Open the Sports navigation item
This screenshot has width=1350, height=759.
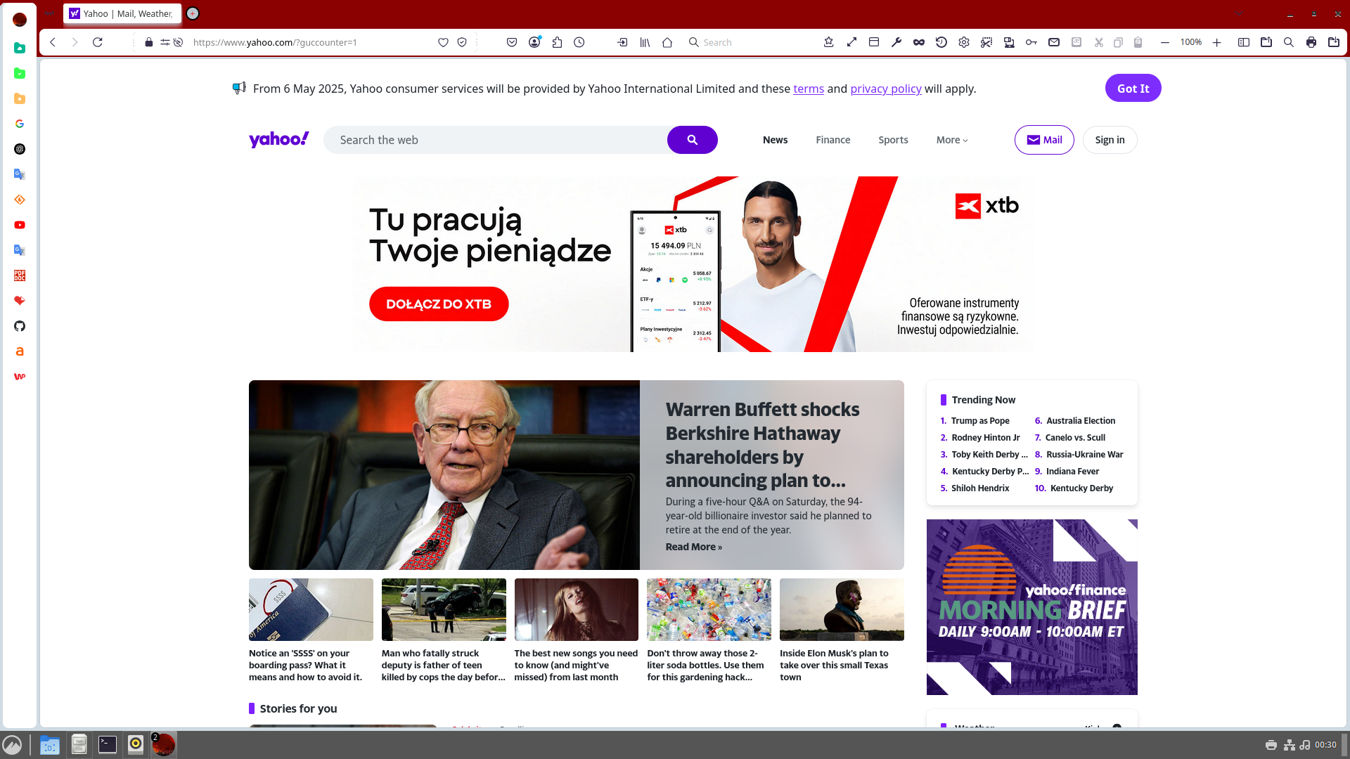click(893, 140)
